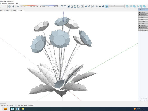This screenshot has height=111, width=148.
Task: Switch to the Left view
Action: tap(78, 6)
